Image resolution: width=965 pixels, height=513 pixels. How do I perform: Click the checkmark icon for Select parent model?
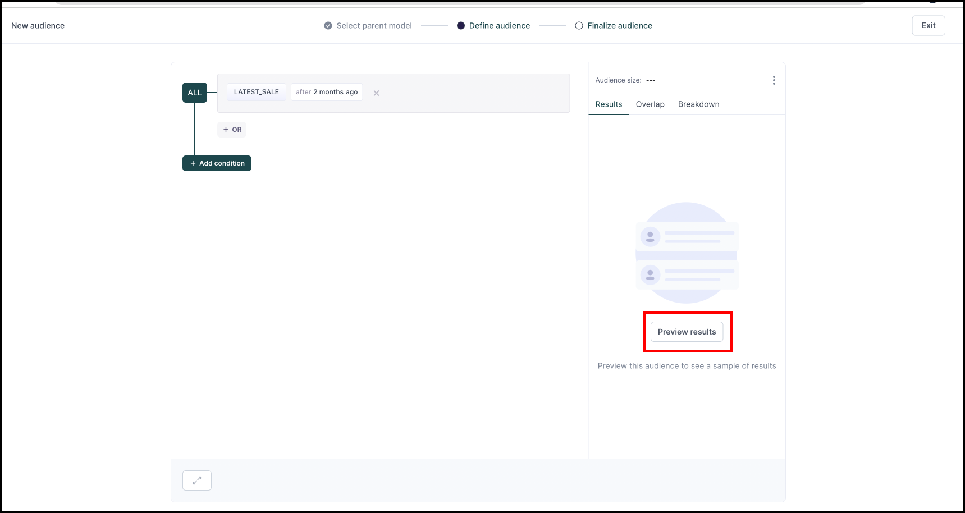coord(328,26)
